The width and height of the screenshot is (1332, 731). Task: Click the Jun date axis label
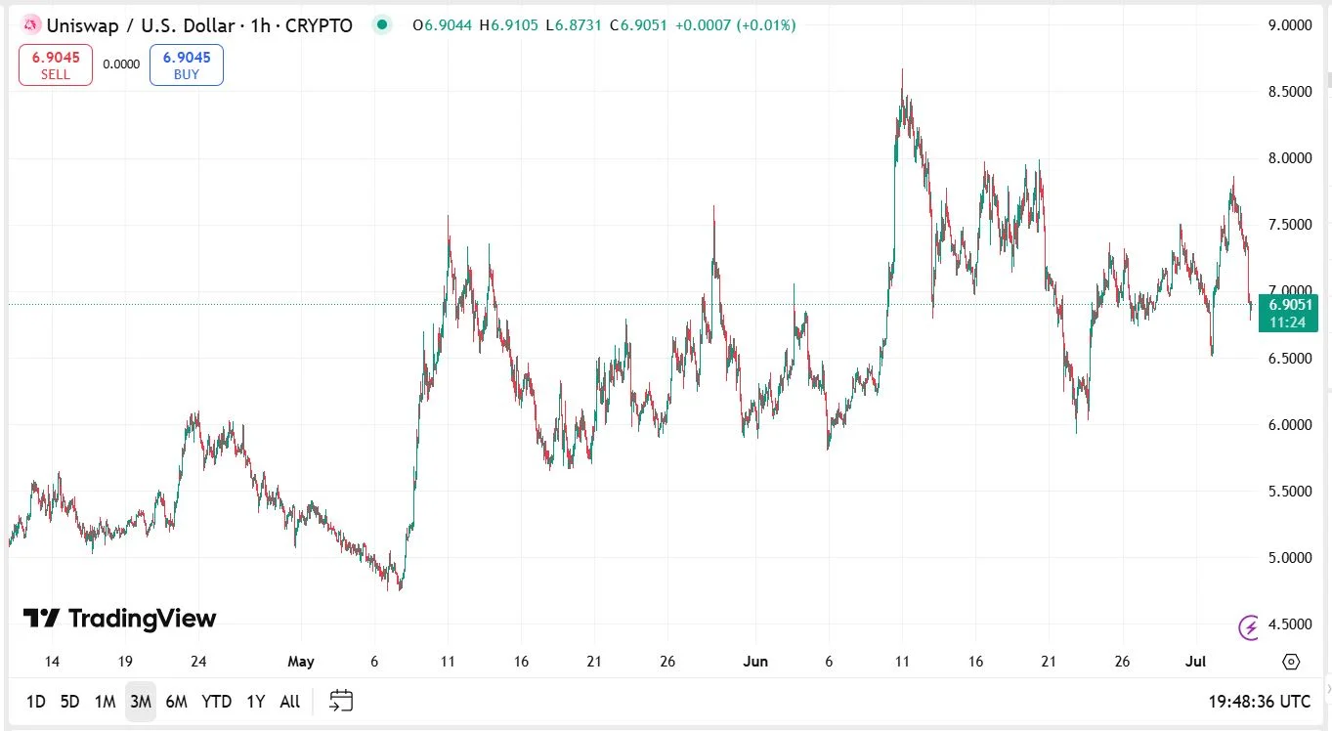[x=755, y=662]
